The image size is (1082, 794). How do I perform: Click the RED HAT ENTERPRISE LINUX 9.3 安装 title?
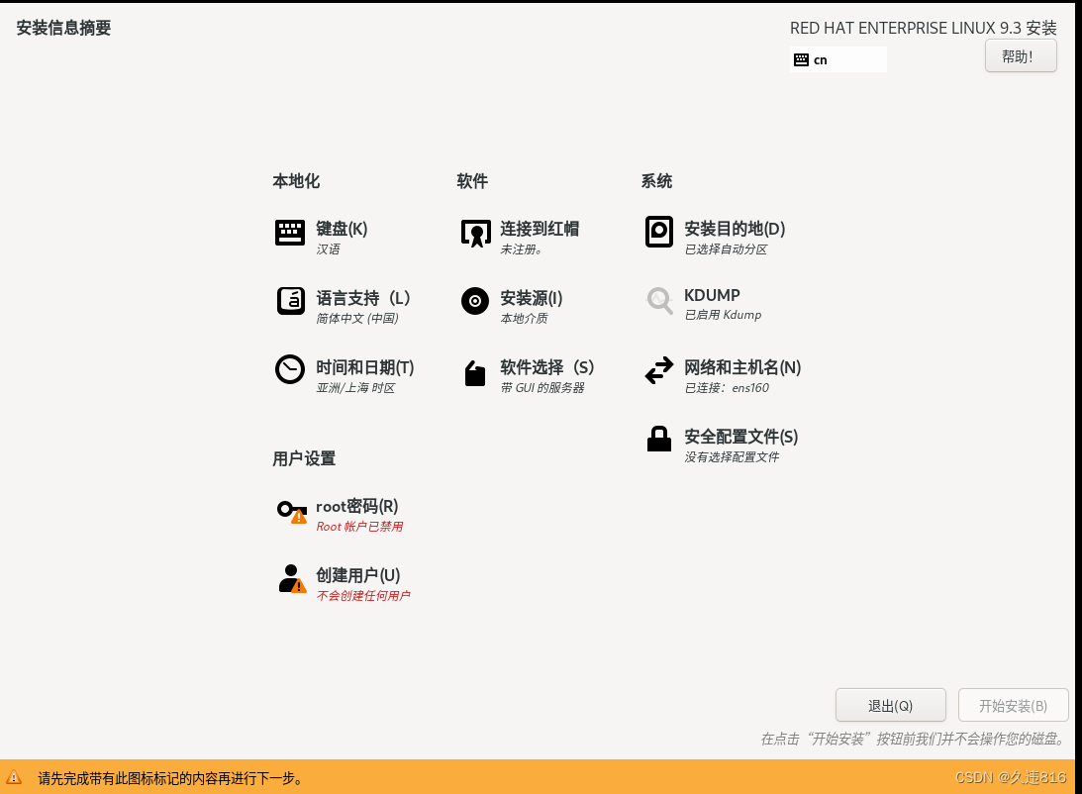click(x=924, y=29)
